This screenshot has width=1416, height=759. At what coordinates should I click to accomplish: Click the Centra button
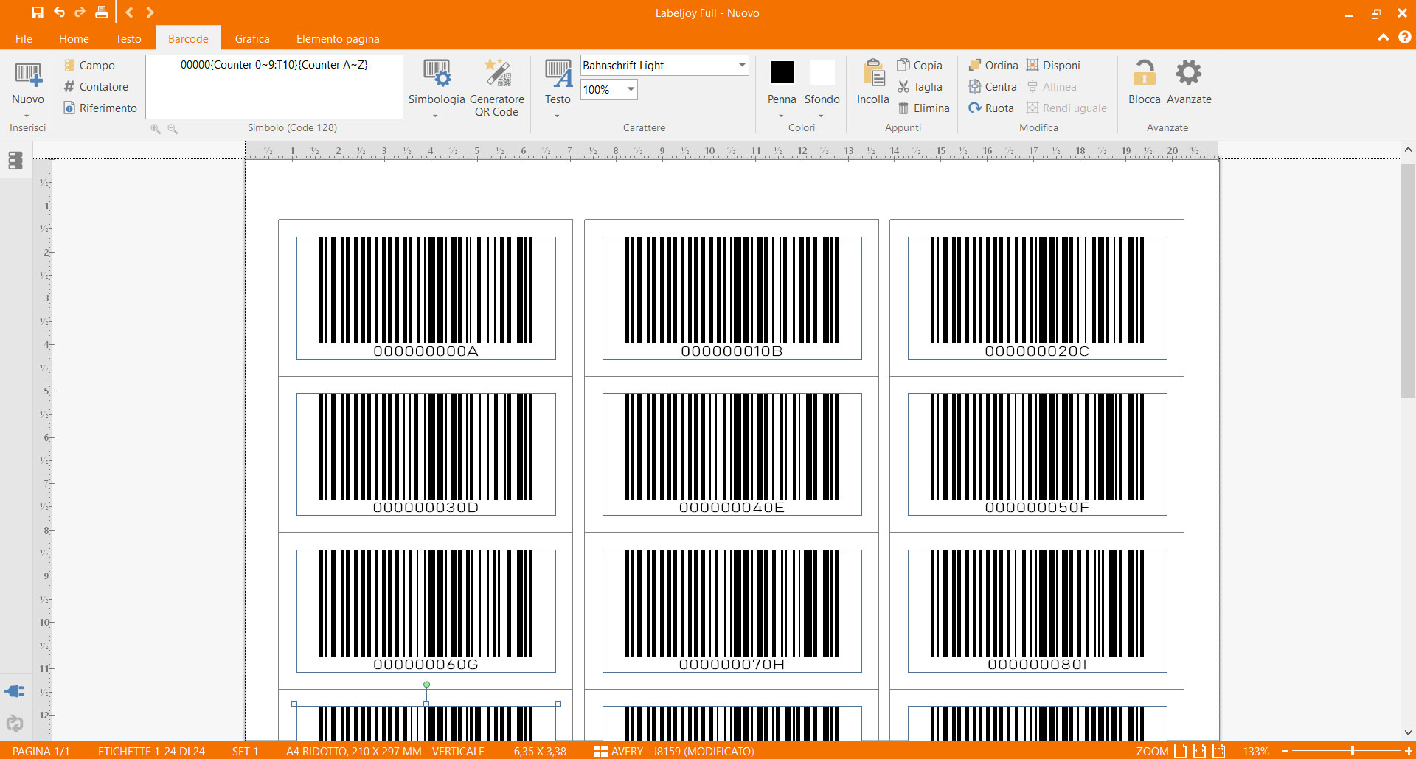click(x=993, y=86)
